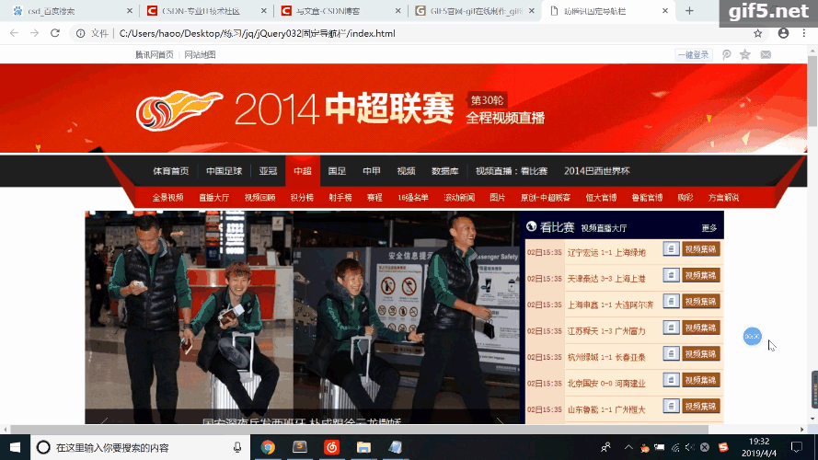Open the Windows Start menu
The width and height of the screenshot is (818, 460).
(x=15, y=447)
